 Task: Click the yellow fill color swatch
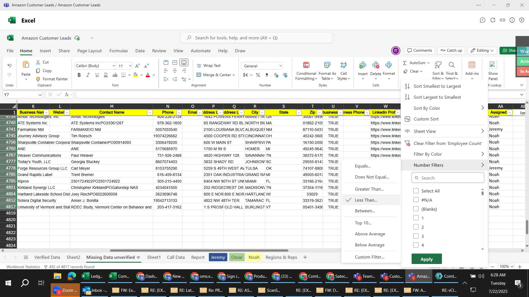pyautogui.click(x=135, y=75)
